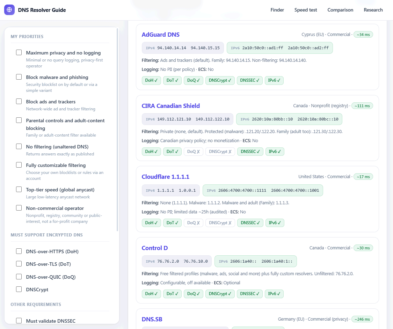This screenshot has height=329, width=393.
Task: Click Cloudflare ~17 ms latency badge
Action: (363, 177)
